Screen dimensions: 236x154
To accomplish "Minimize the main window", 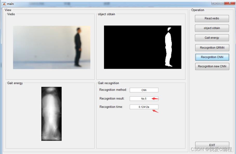I will click(x=214, y=3).
